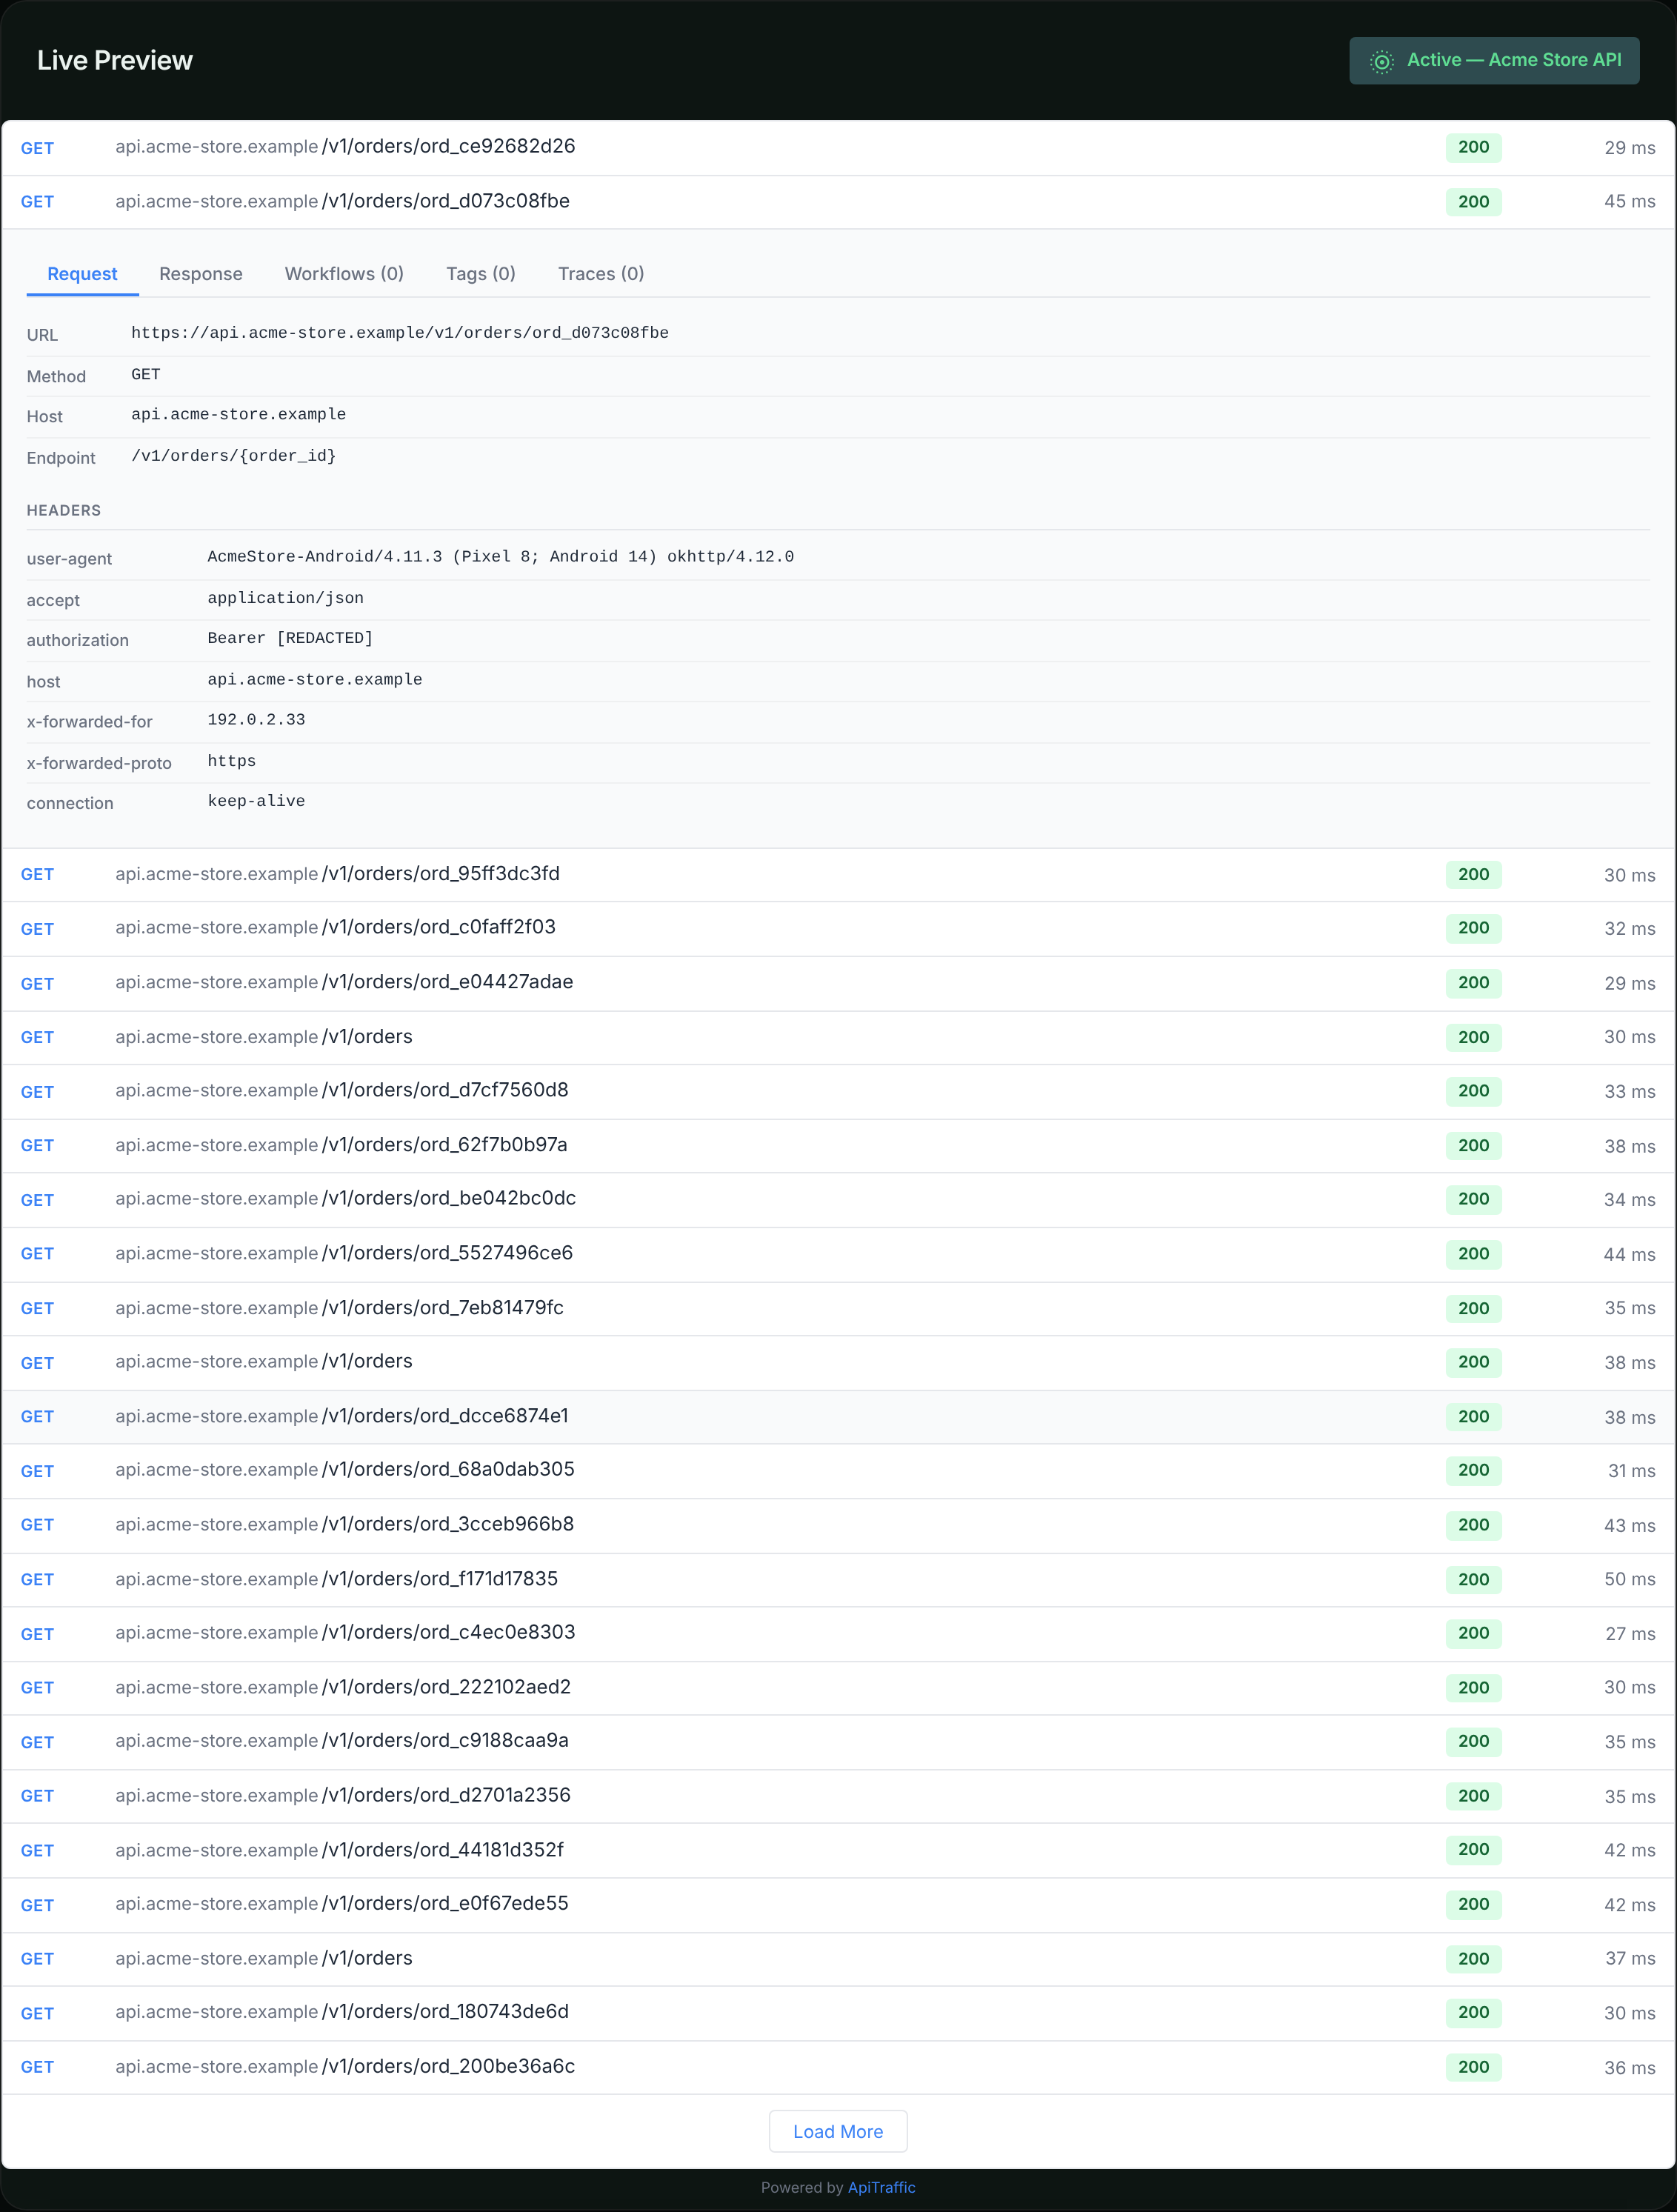The width and height of the screenshot is (1677, 2212).
Task: Click the Live Preview heading
Action: 115,61
